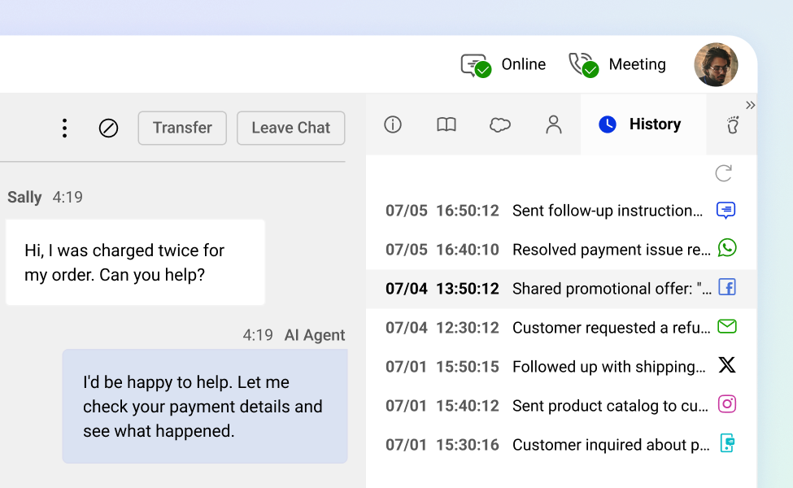Toggle the Online chat status
Viewport: 793px width, 488px height.
(503, 65)
